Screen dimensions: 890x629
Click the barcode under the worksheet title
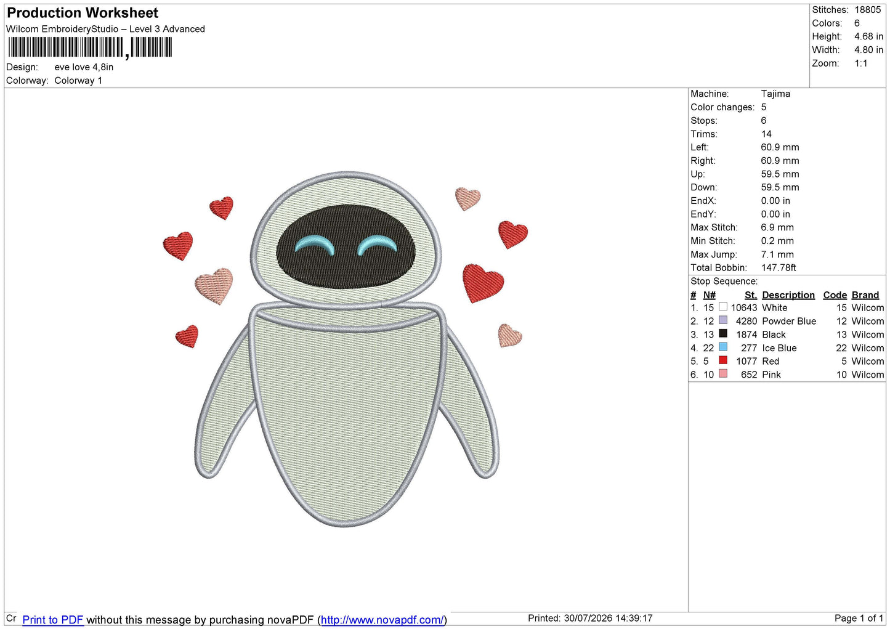click(x=89, y=47)
